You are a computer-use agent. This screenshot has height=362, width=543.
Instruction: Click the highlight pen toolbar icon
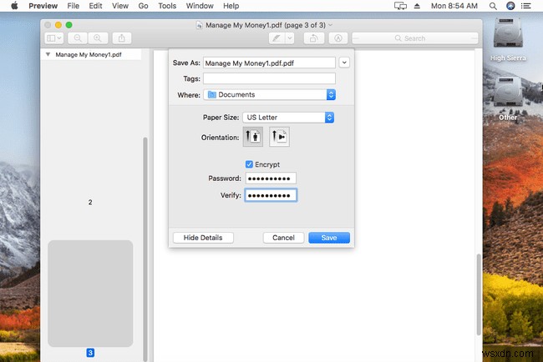277,38
